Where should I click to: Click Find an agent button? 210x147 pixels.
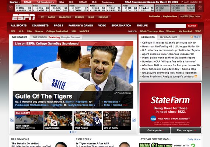pos(186,130)
